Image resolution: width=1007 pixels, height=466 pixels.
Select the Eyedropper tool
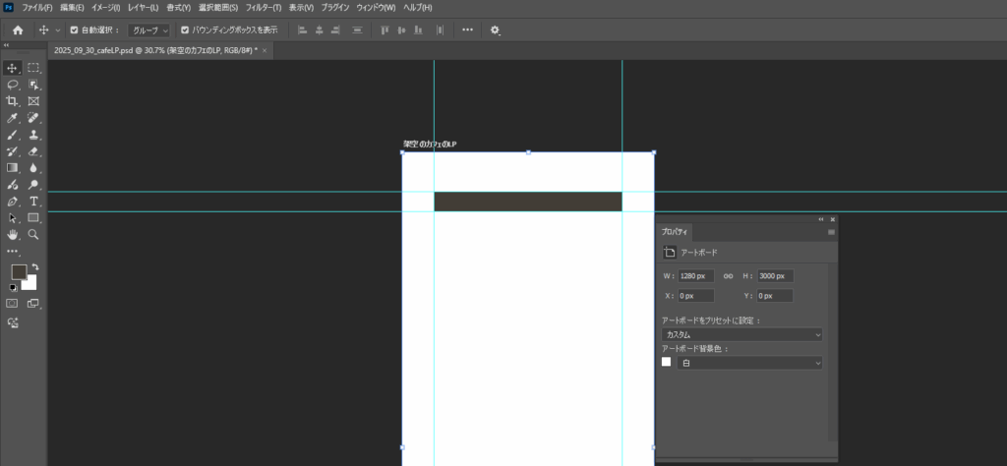13,118
